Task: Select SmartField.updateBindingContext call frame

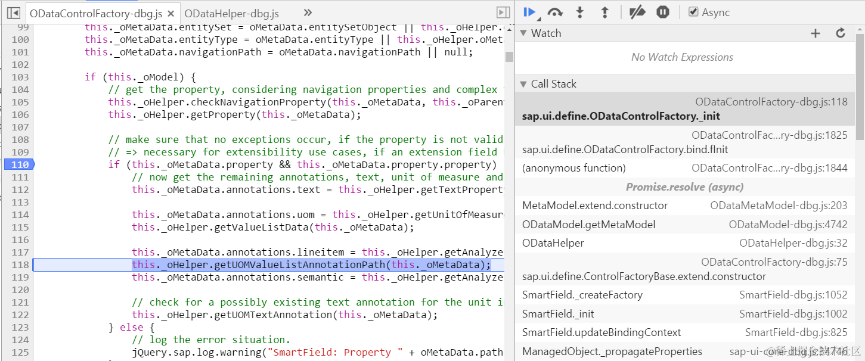Action: click(x=685, y=332)
